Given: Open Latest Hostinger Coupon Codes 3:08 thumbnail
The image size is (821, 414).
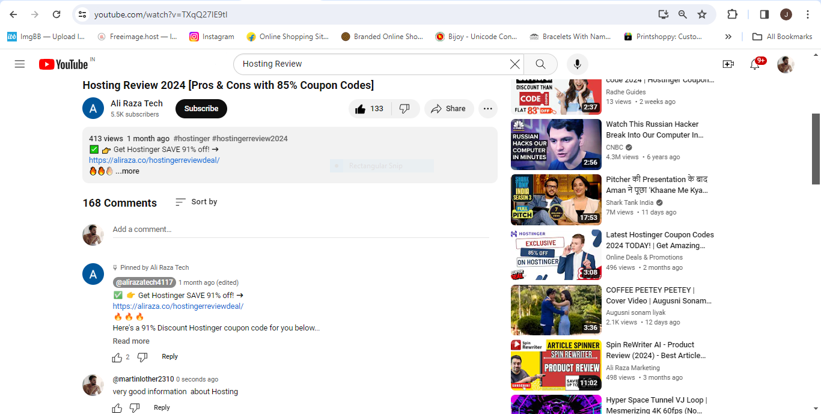Looking at the screenshot, I should (556, 255).
